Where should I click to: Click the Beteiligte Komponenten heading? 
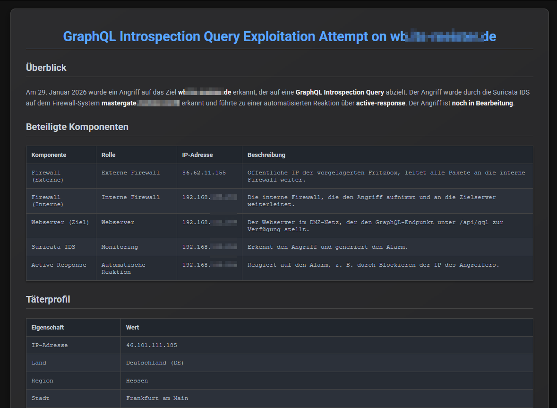coord(77,127)
